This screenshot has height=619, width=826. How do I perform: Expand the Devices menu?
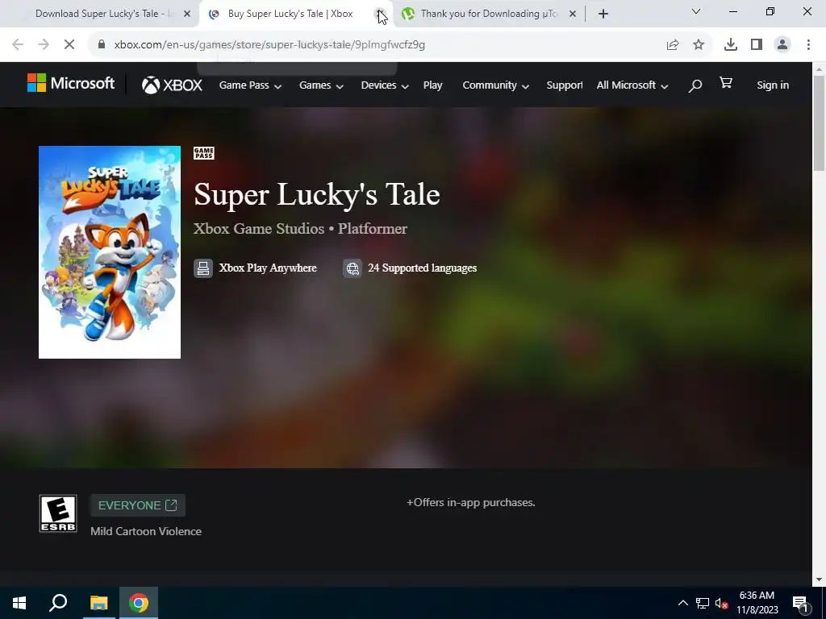coord(385,85)
